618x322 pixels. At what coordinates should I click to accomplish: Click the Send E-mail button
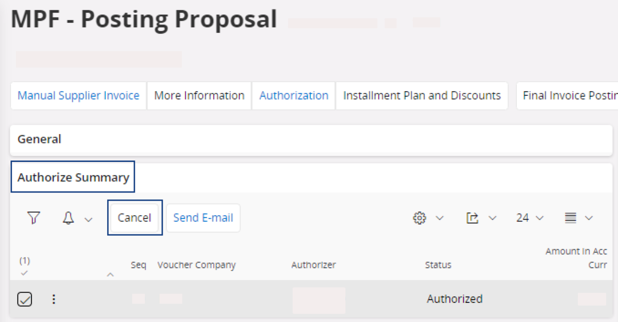pos(203,218)
